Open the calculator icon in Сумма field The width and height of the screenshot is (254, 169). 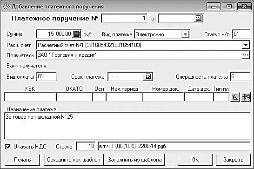(76, 34)
